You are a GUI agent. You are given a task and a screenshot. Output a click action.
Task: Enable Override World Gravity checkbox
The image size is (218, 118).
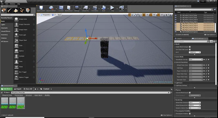[190, 93]
